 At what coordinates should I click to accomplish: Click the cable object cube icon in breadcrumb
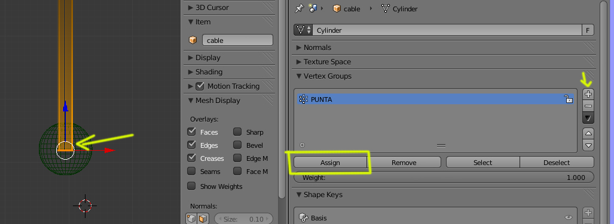(x=337, y=8)
